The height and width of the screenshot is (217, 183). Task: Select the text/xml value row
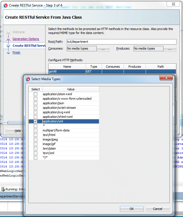pyautogui.click(x=71, y=153)
